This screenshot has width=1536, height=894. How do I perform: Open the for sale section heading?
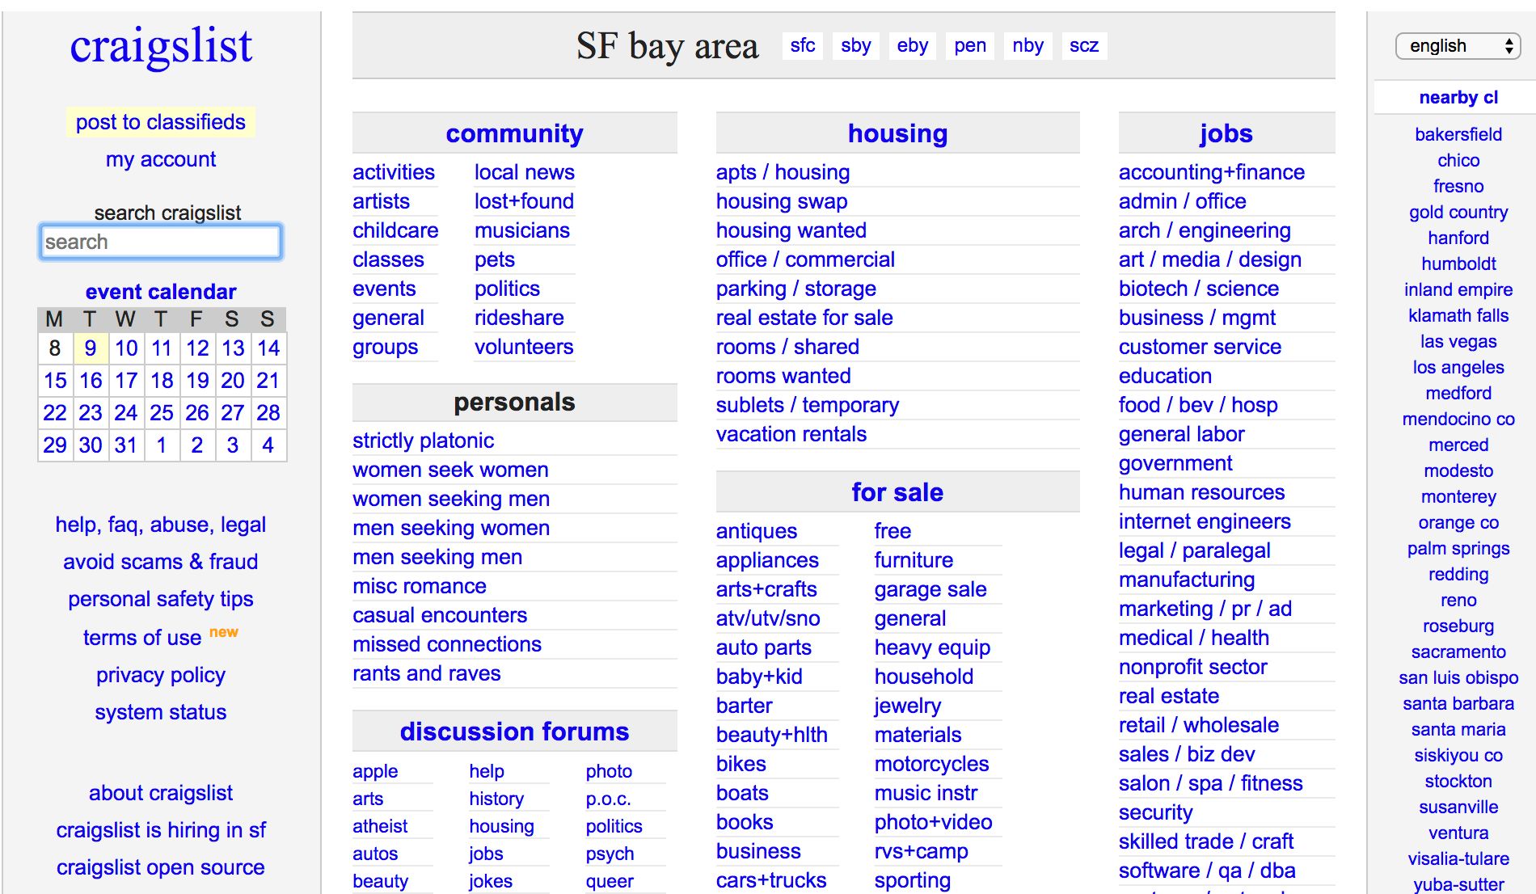(897, 492)
